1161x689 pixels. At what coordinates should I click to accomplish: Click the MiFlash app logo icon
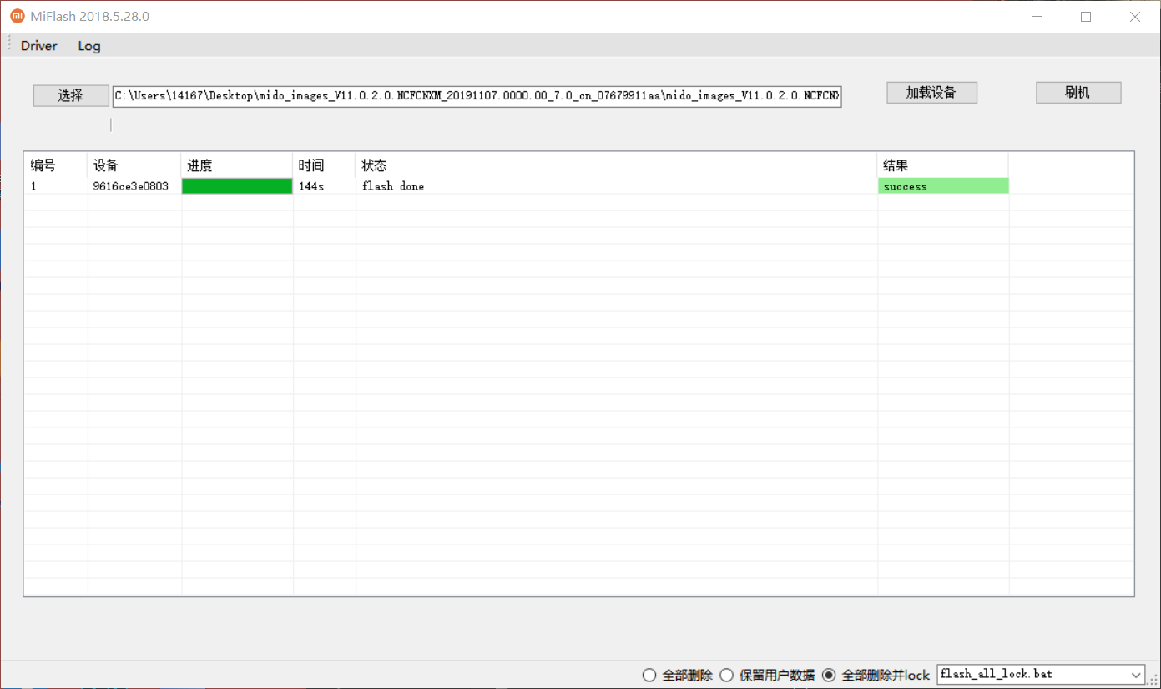pos(18,16)
